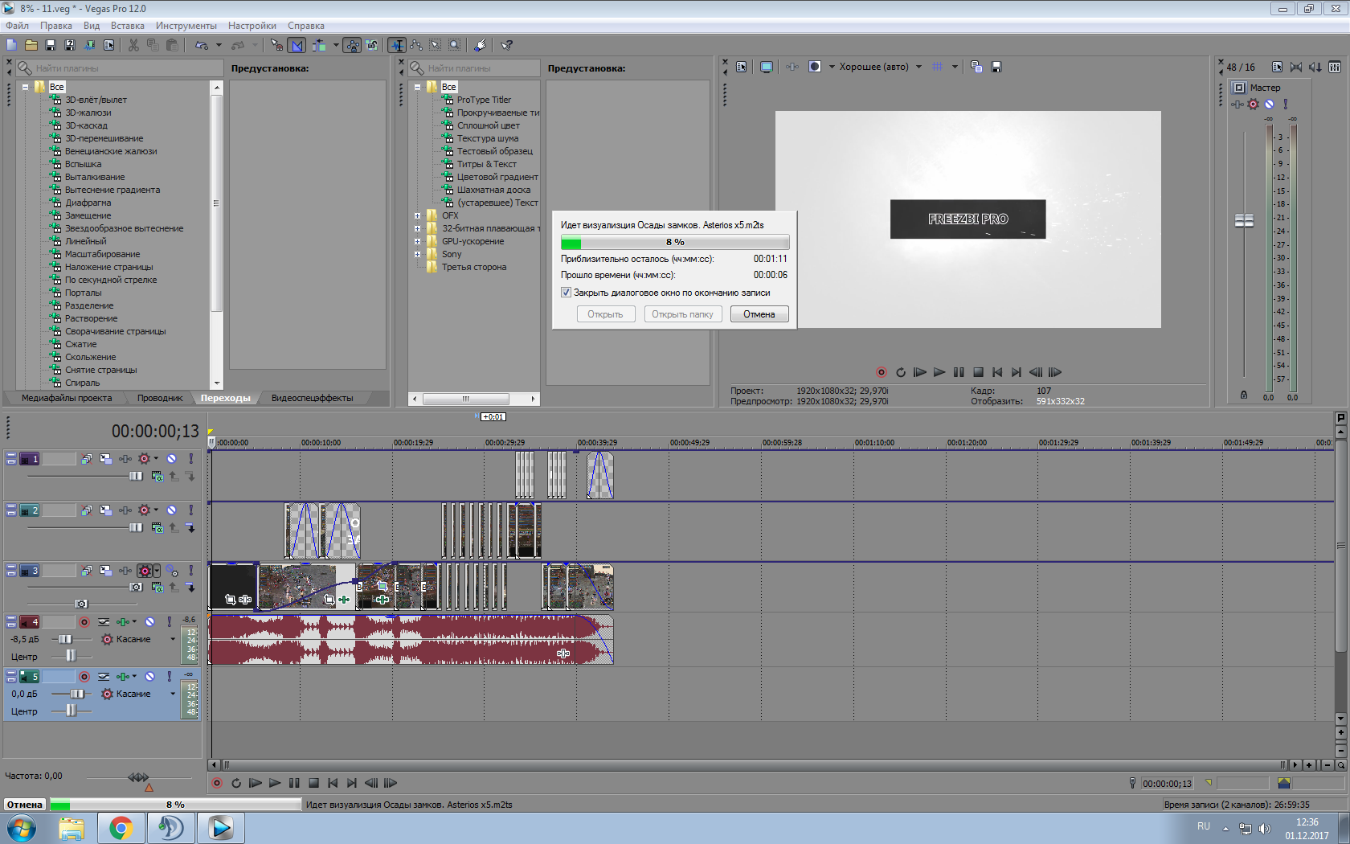Switch to the Проводник tab

[x=160, y=398]
